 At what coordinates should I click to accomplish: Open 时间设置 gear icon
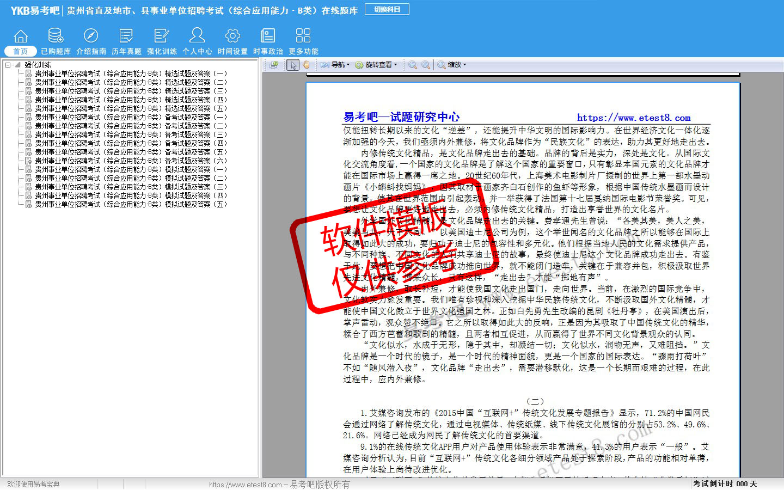point(232,36)
